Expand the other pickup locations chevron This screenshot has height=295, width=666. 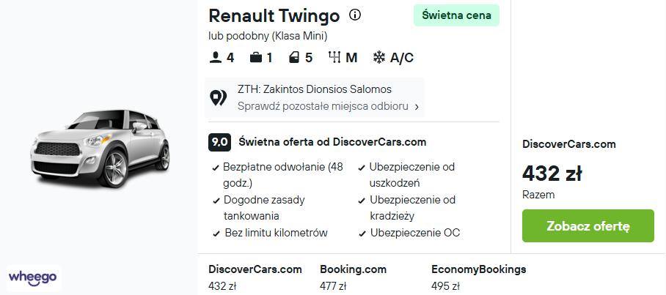(x=417, y=107)
